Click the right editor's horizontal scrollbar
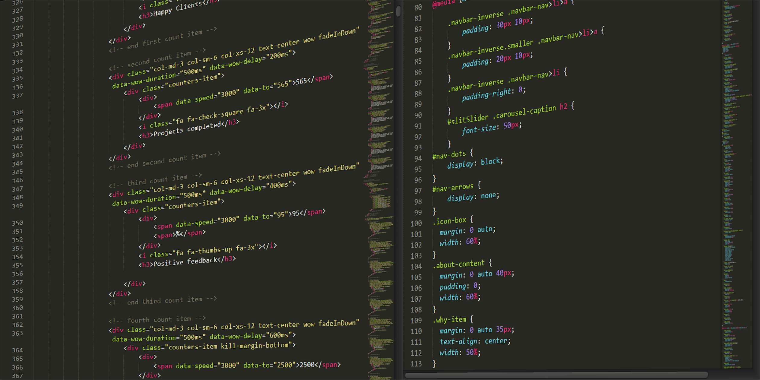 coord(556,375)
